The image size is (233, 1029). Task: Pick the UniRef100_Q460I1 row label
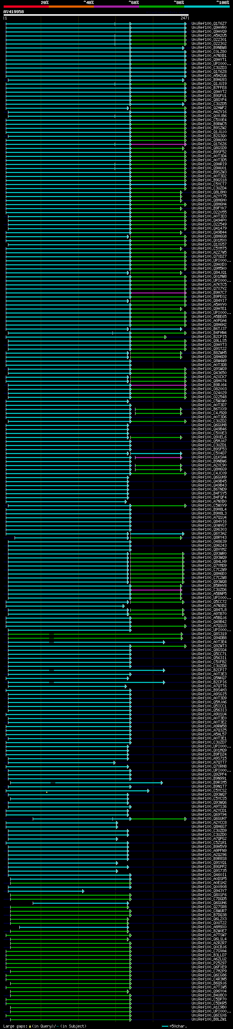[x=209, y=874]
